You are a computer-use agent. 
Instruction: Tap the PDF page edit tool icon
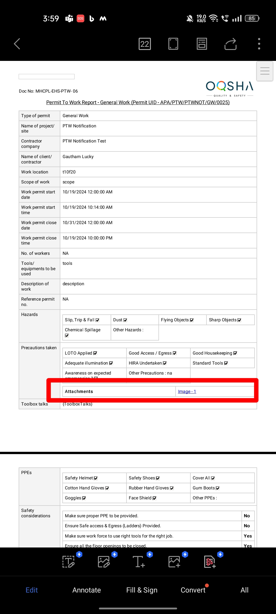pyautogui.click(x=210, y=562)
